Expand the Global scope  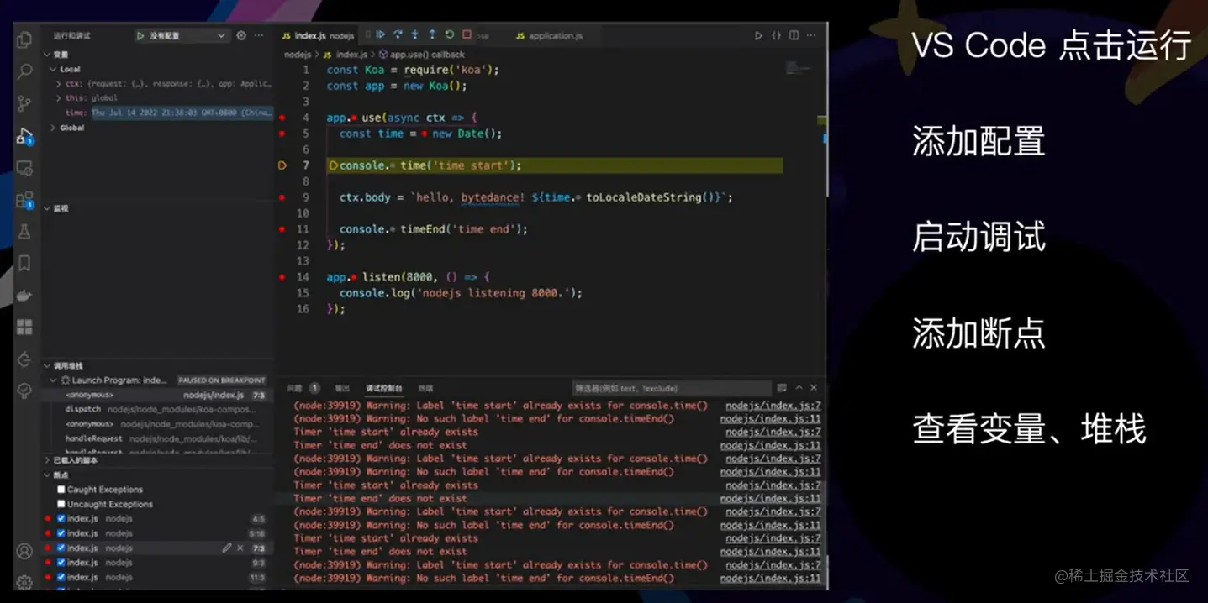55,128
